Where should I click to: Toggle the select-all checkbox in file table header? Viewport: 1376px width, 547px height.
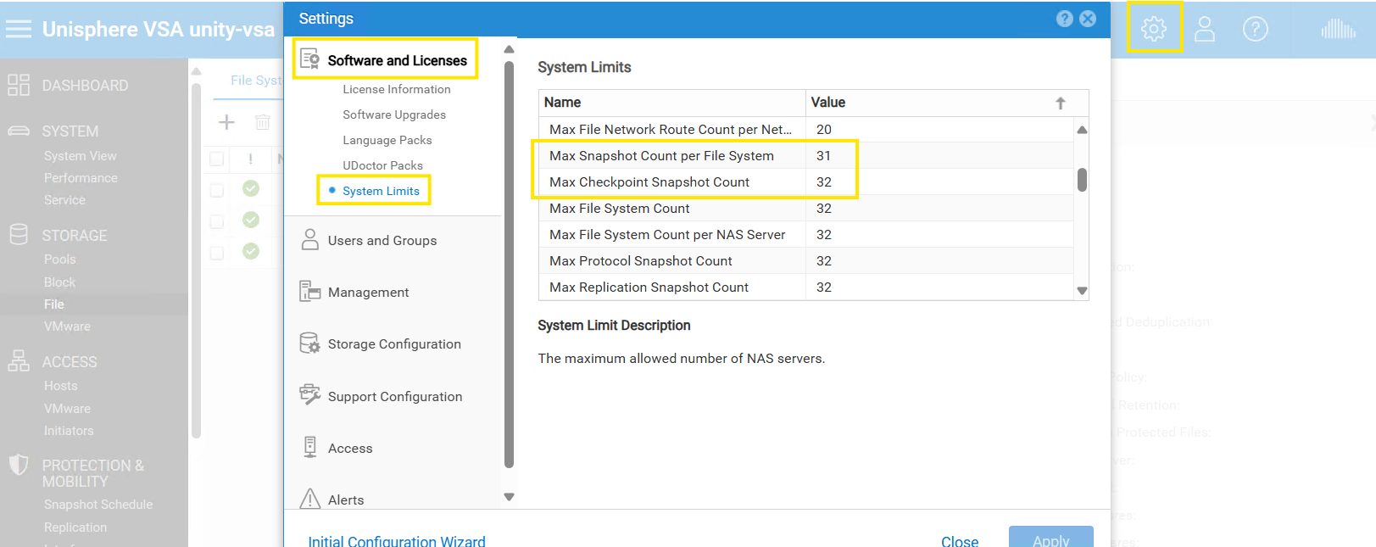217,159
